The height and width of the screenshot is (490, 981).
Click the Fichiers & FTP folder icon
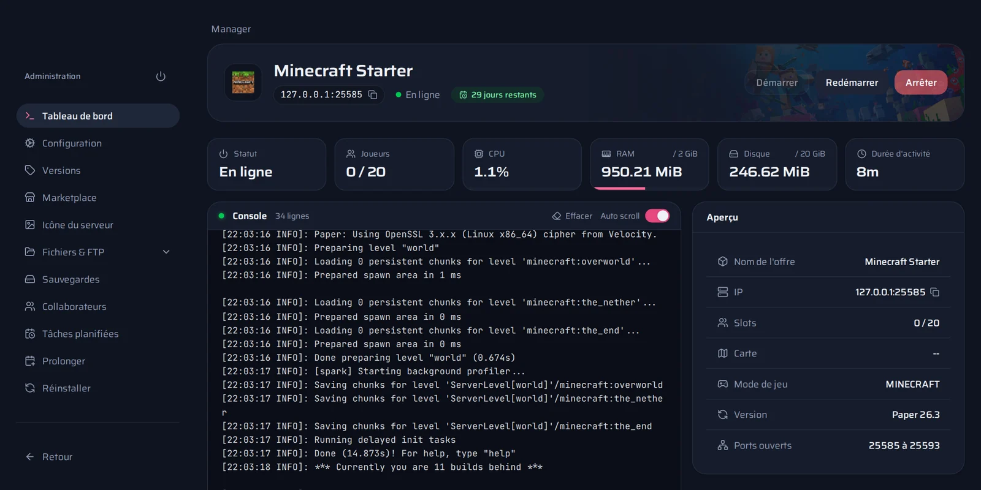pos(29,252)
